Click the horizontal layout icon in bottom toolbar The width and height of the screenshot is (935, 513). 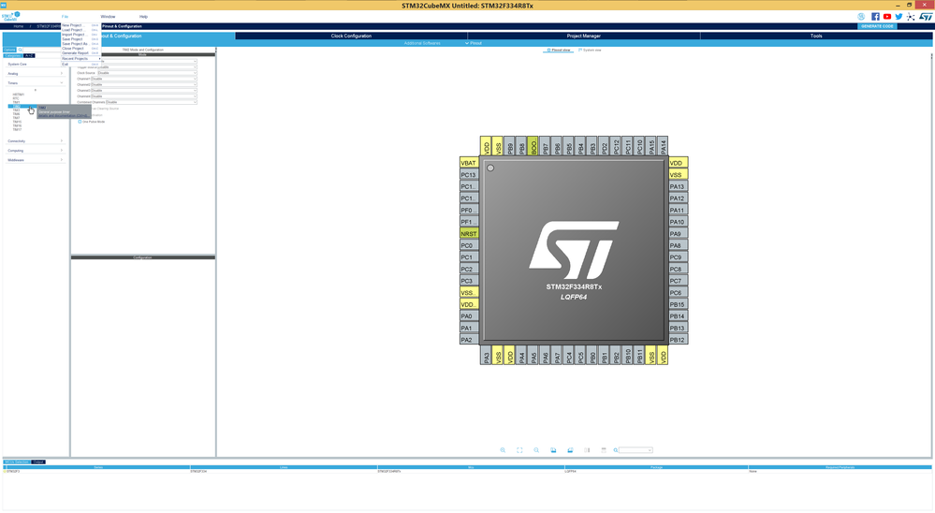click(x=604, y=450)
